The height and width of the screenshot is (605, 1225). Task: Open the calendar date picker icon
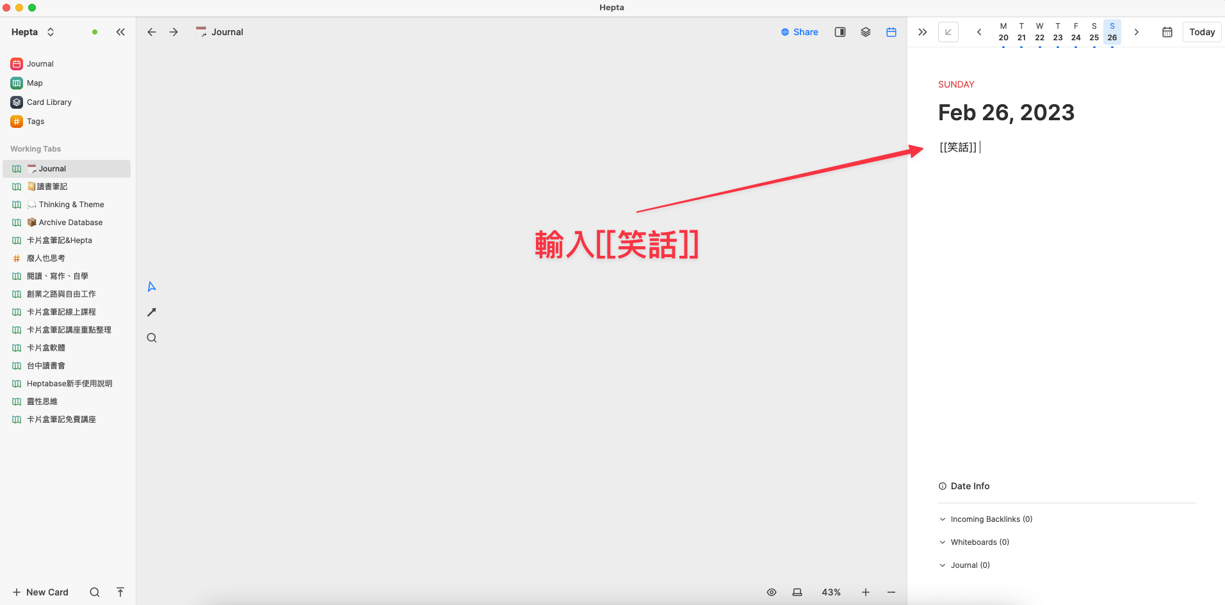click(1167, 32)
